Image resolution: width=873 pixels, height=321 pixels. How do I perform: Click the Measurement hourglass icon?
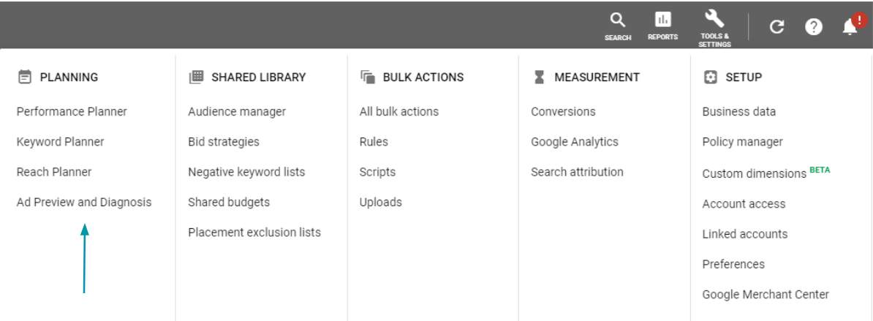(x=539, y=77)
